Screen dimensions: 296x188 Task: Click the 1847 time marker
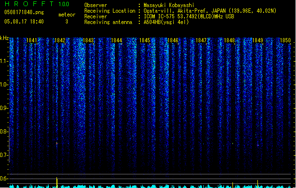[201, 40]
